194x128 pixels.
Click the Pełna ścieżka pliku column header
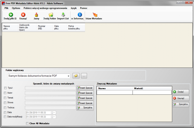(x=76, y=27)
